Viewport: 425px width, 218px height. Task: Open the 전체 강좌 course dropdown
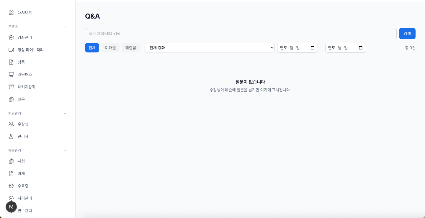(210, 48)
